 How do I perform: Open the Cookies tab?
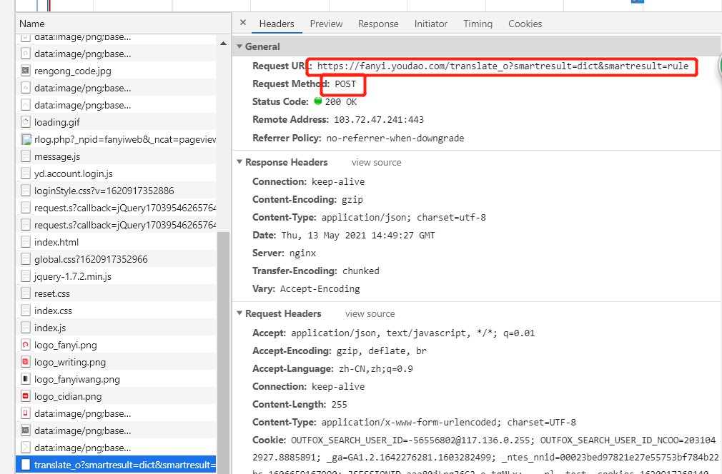click(x=525, y=24)
